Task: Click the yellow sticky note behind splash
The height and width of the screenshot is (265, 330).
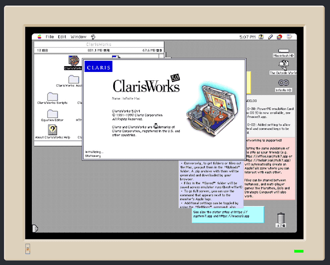Action: 249,83
